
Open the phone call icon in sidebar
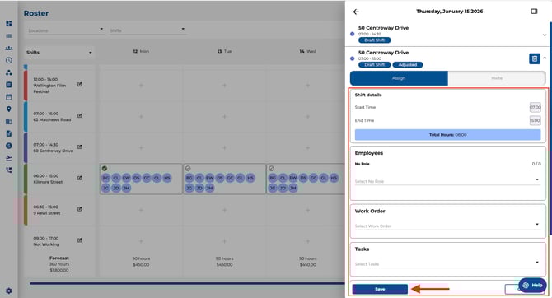(9, 170)
